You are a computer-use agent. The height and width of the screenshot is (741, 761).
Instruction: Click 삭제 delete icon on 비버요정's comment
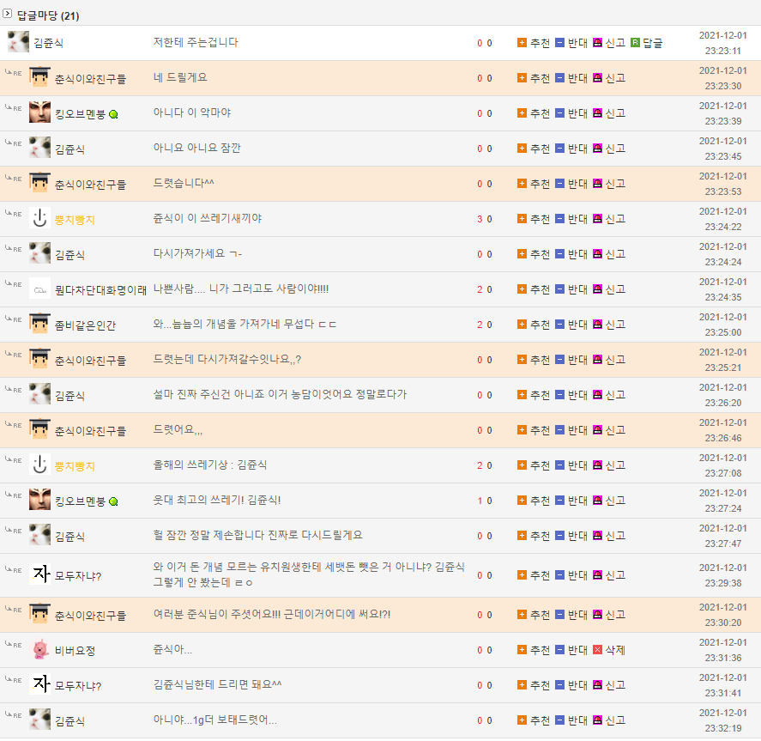click(x=598, y=650)
